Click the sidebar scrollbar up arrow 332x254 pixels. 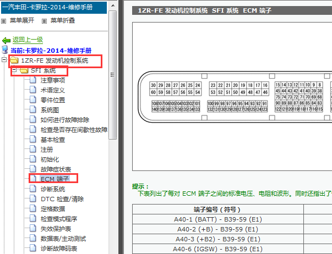113,5
